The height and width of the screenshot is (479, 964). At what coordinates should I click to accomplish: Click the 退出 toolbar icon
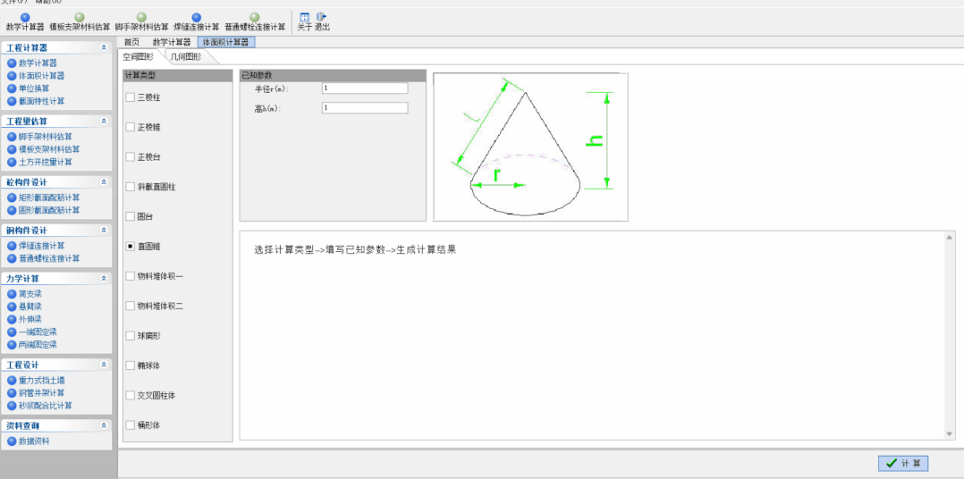click(x=322, y=17)
